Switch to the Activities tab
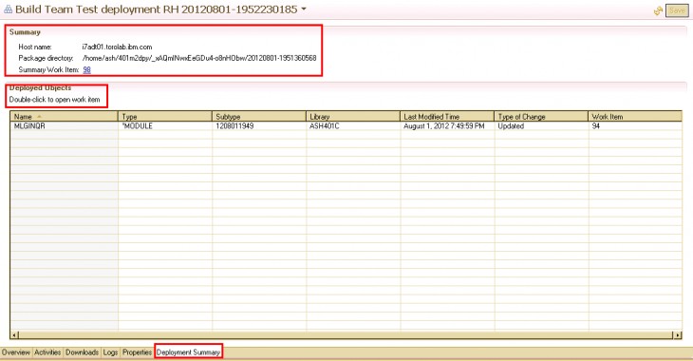693x361 pixels. pos(47,352)
